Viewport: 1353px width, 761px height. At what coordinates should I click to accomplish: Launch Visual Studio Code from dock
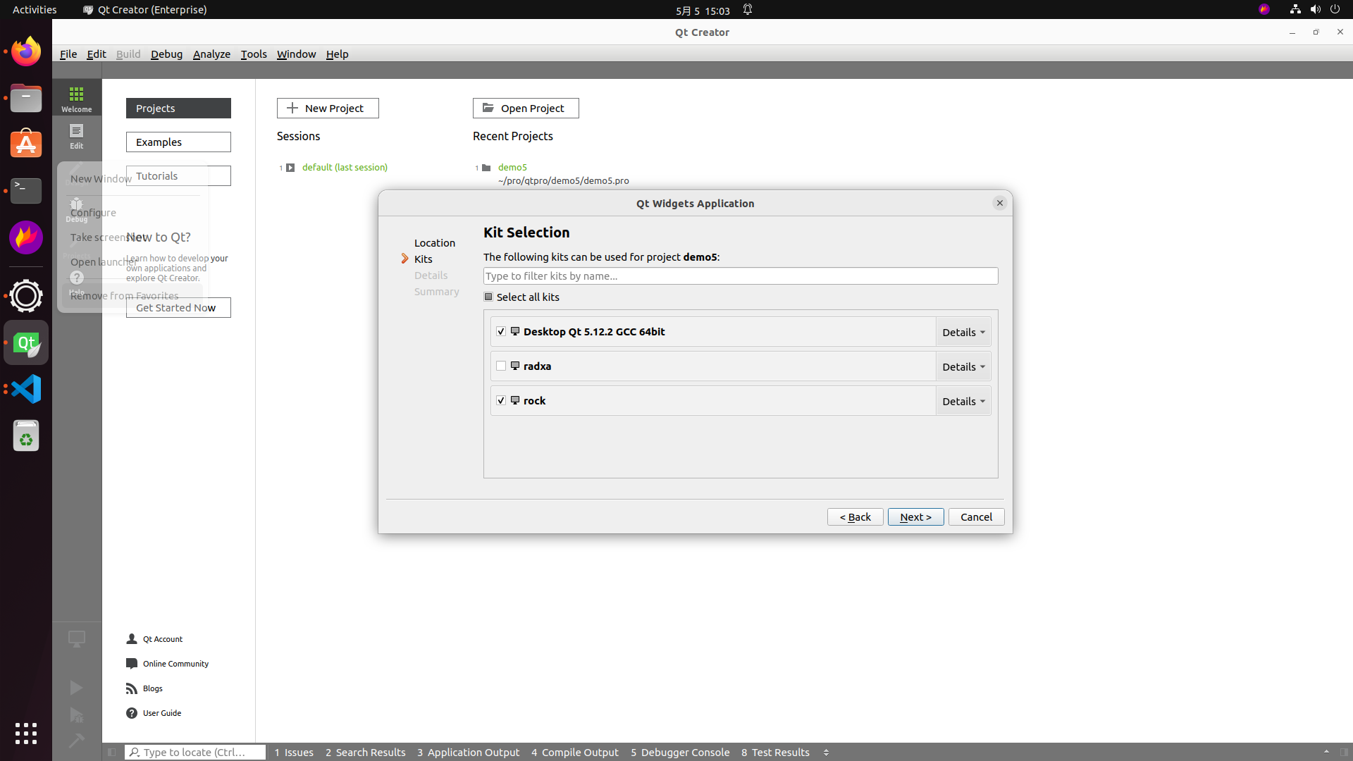26,389
